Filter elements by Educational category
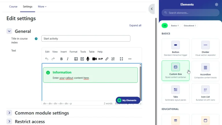Viewport: 222px width, 125px height. click(x=190, y=26)
